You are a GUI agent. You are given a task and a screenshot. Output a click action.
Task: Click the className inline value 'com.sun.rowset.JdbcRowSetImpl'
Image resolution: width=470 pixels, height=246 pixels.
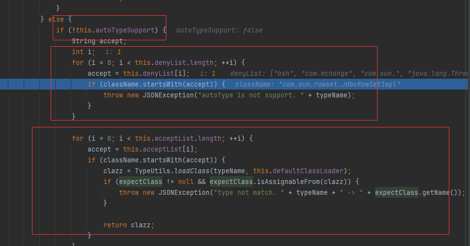pos(317,84)
